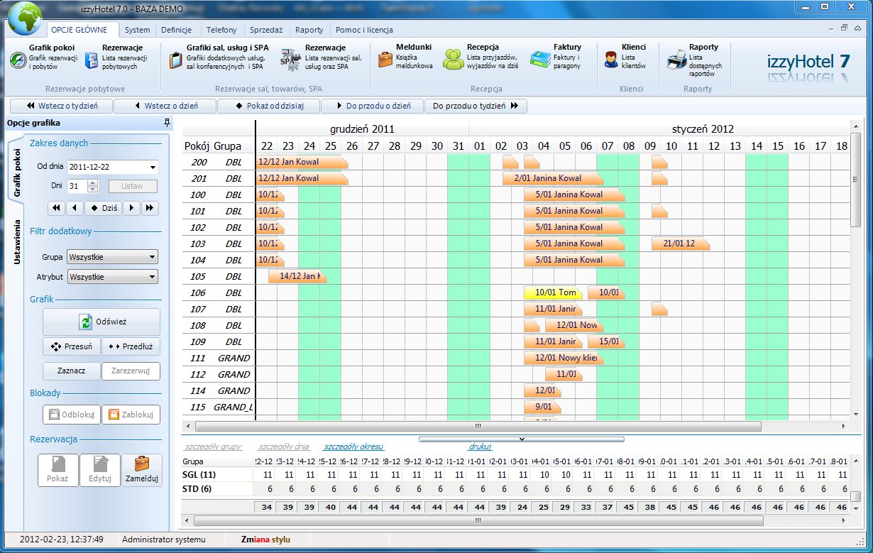Open Klienci customer list icon
The width and height of the screenshot is (873, 553).
[x=611, y=60]
